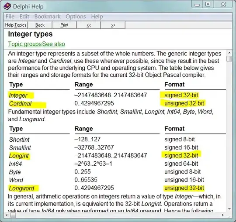Click Cardinal's unsigned 32-bit format cell
This screenshot has height=222, width=236.
coord(184,103)
